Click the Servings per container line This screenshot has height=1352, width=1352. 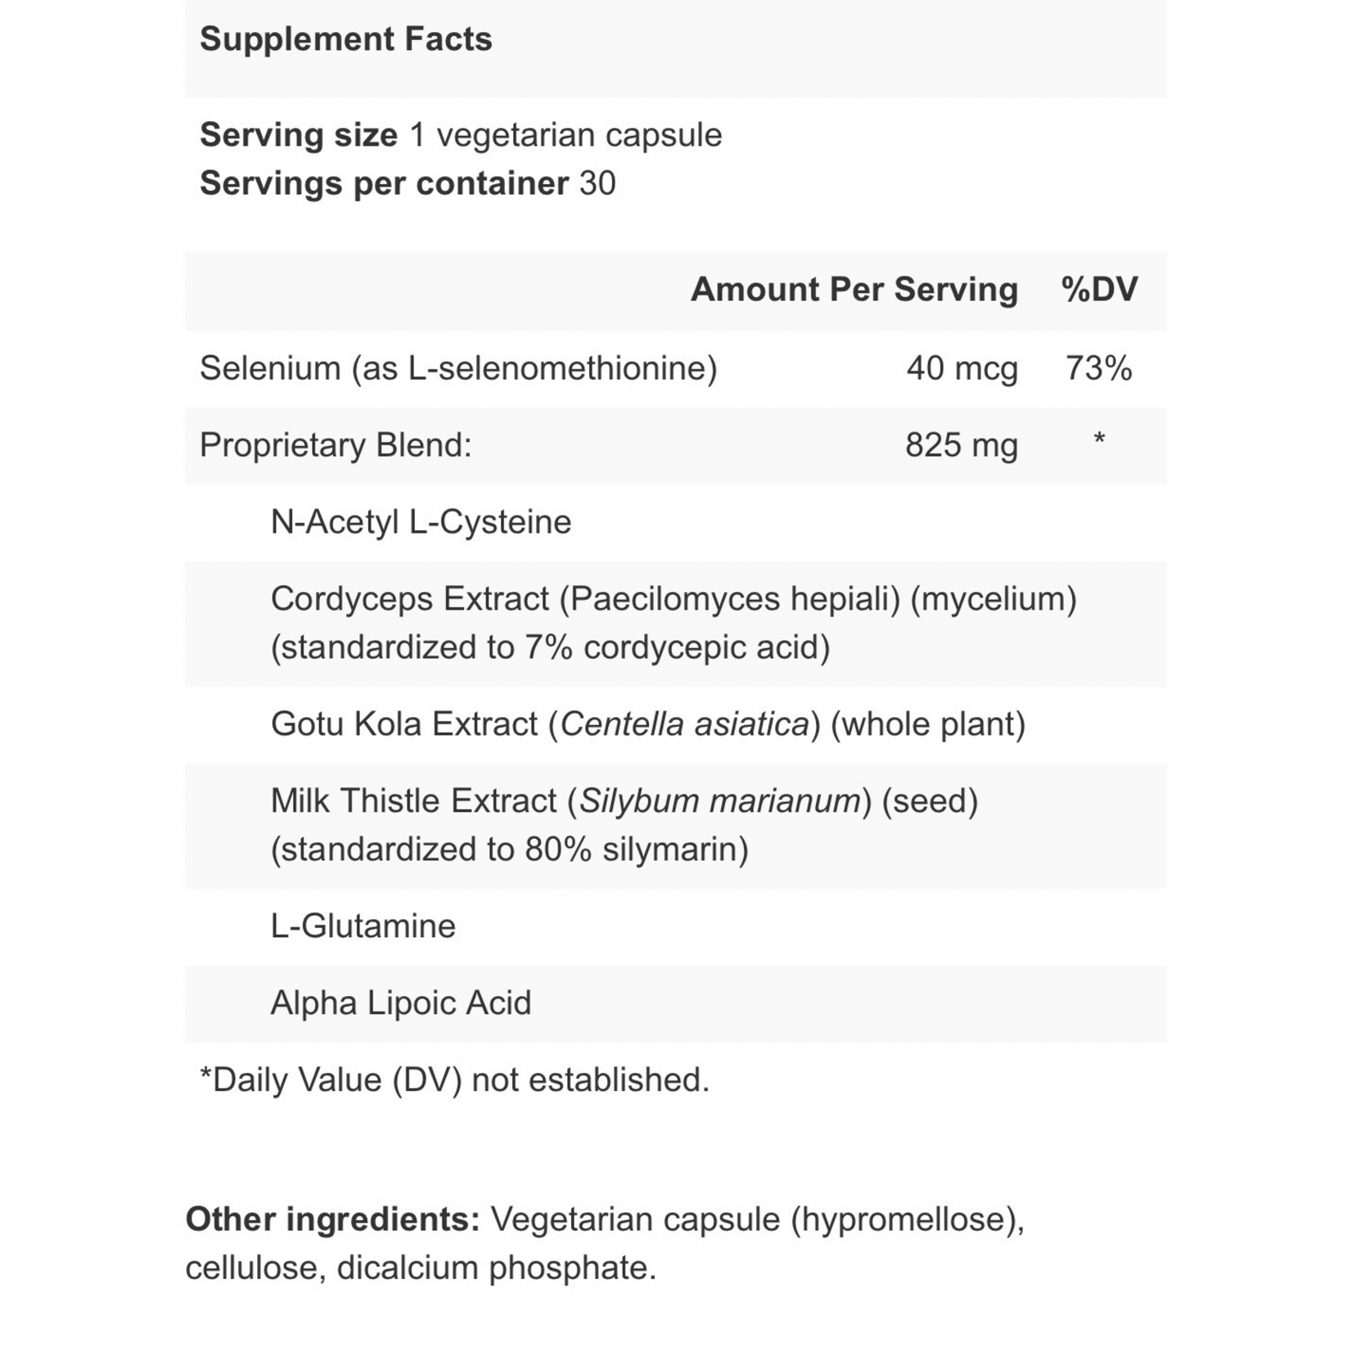(x=407, y=183)
